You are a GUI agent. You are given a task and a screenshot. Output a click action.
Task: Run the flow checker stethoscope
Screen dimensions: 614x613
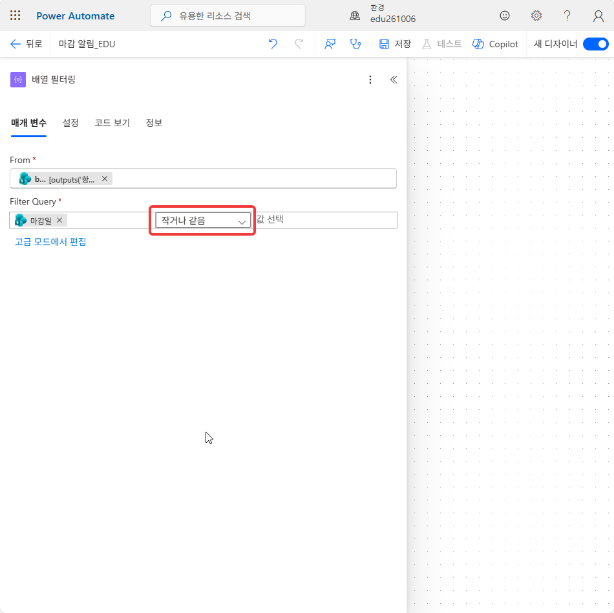[355, 44]
